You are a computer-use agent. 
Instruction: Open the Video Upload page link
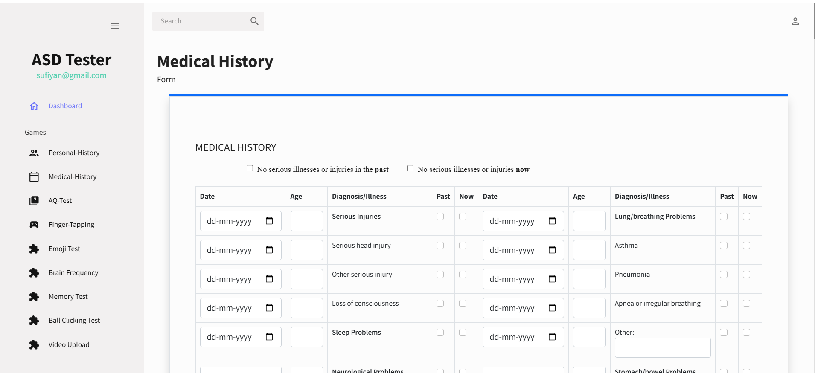tap(69, 345)
